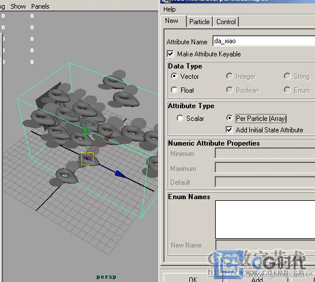Screen dimensions: 315x282
Task: Select the Boolean data type
Action: tap(230, 90)
